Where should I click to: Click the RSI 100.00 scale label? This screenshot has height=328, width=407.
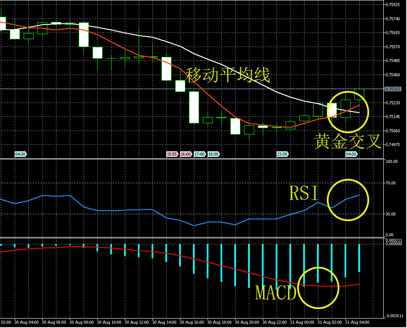(391, 162)
